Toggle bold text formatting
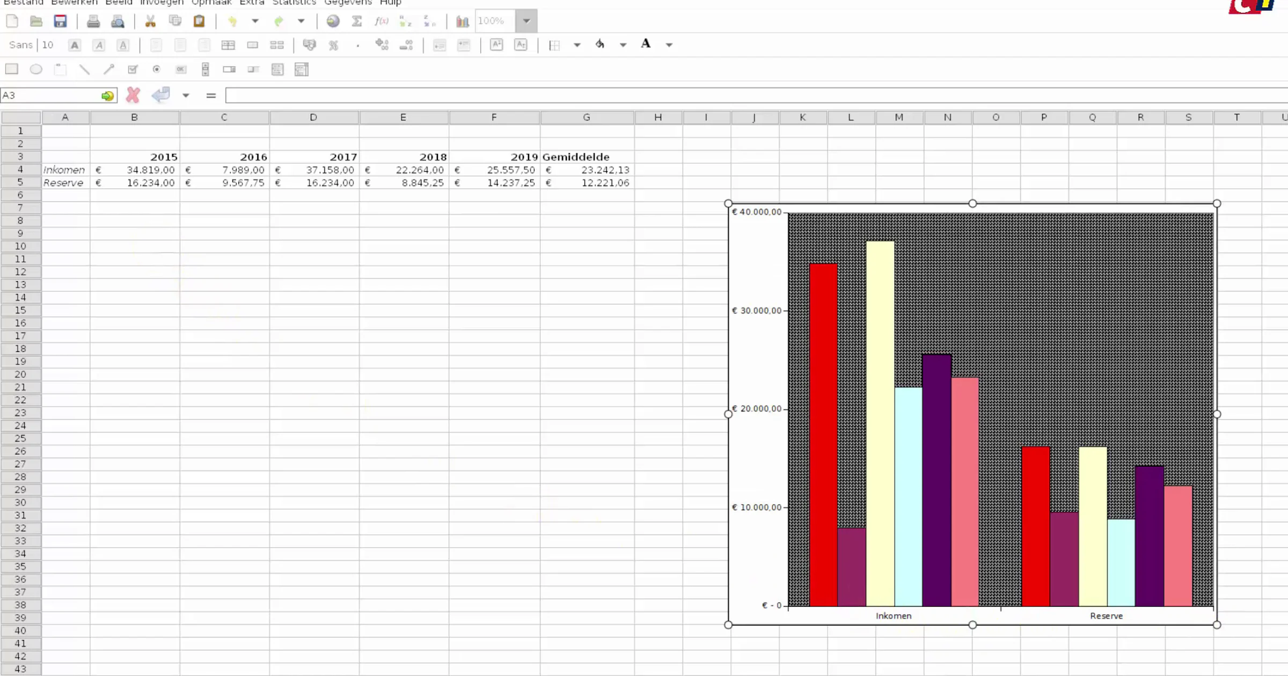The height and width of the screenshot is (676, 1288). click(75, 45)
